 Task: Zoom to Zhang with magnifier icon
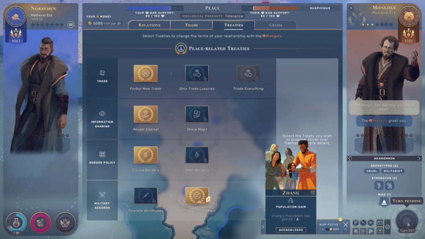(313, 193)
